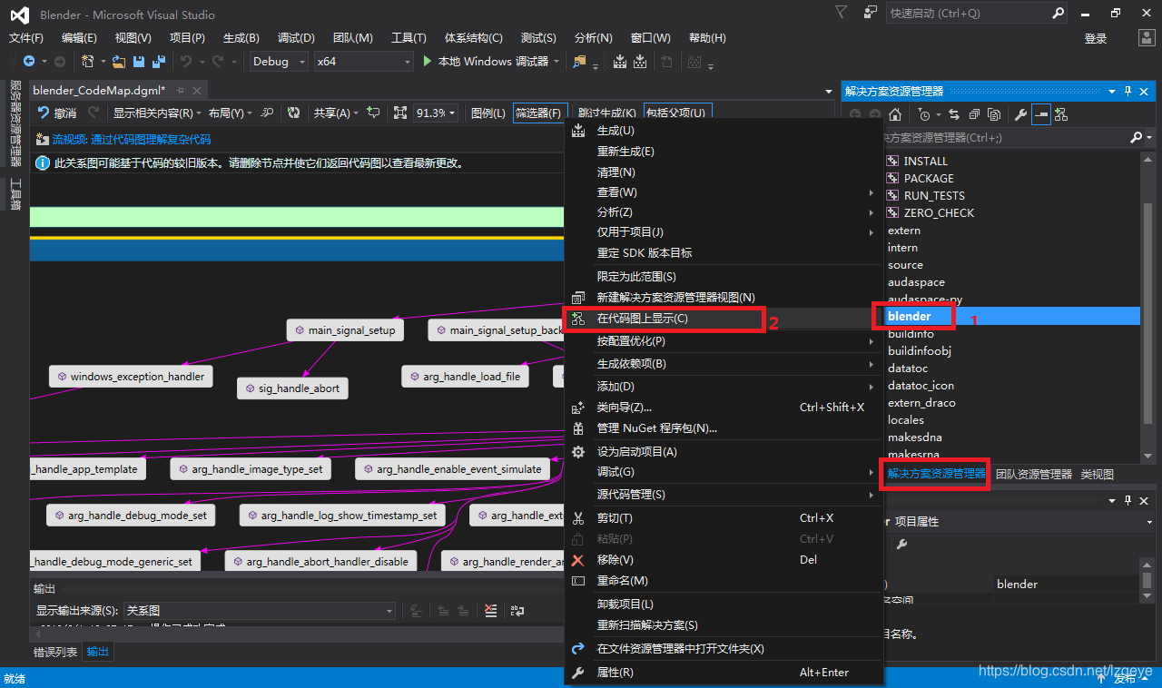Click the undo arrow in main toolbar
Image resolution: width=1162 pixels, height=688 pixels.
tap(186, 61)
